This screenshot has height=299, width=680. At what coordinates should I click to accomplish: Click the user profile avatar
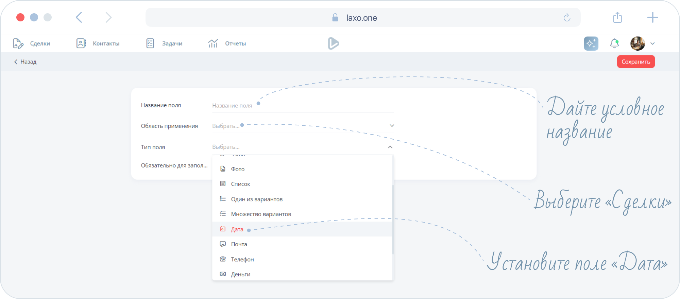pos(637,43)
